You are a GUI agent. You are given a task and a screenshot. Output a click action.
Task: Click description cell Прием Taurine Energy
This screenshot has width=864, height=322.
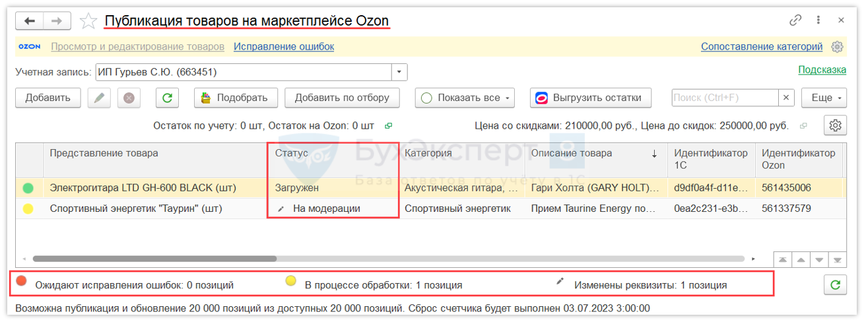tap(595, 209)
